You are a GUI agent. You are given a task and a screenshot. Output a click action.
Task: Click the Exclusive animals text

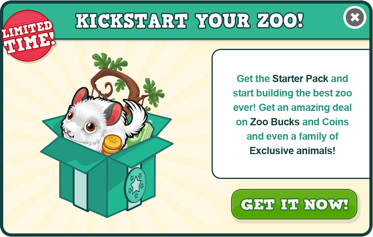[292, 151]
